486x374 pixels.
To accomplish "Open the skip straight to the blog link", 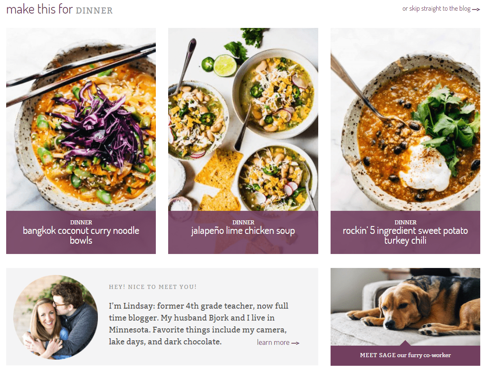I will pyautogui.click(x=441, y=9).
